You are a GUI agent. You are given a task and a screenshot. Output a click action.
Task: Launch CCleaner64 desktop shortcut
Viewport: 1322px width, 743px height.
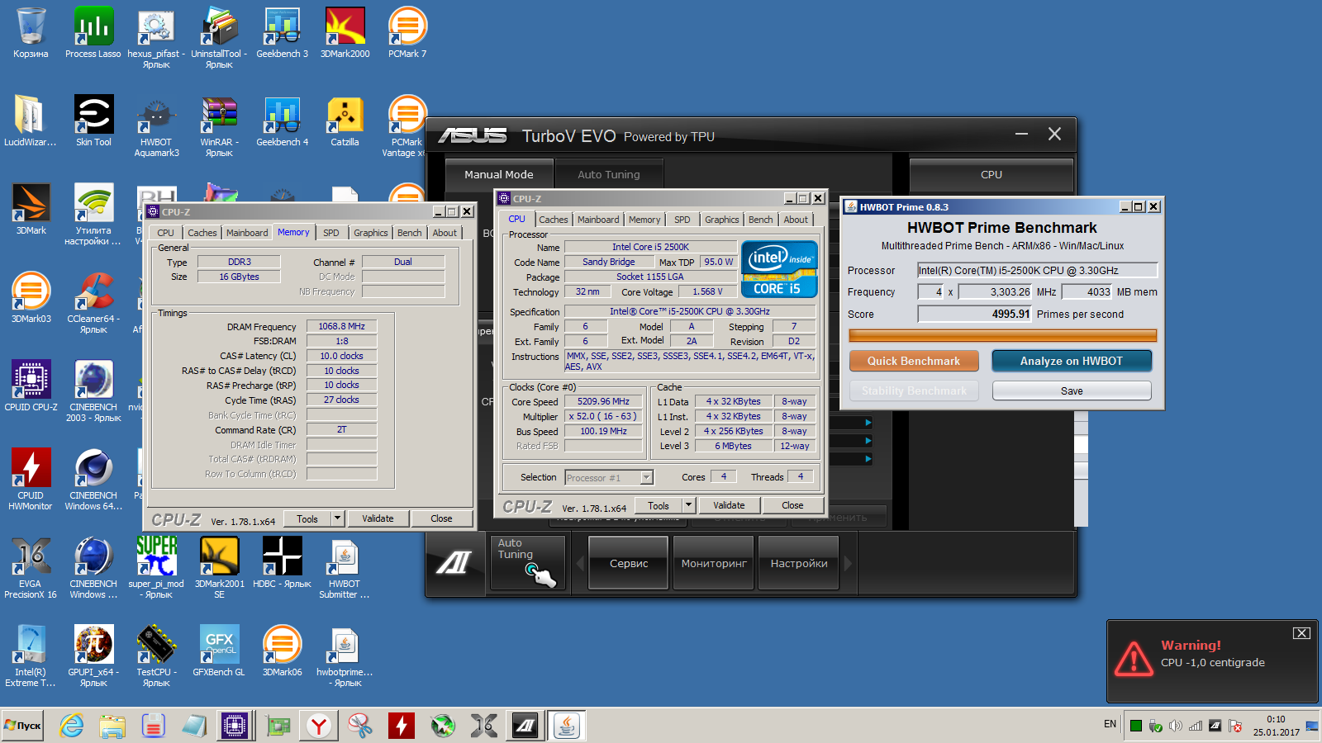[93, 303]
